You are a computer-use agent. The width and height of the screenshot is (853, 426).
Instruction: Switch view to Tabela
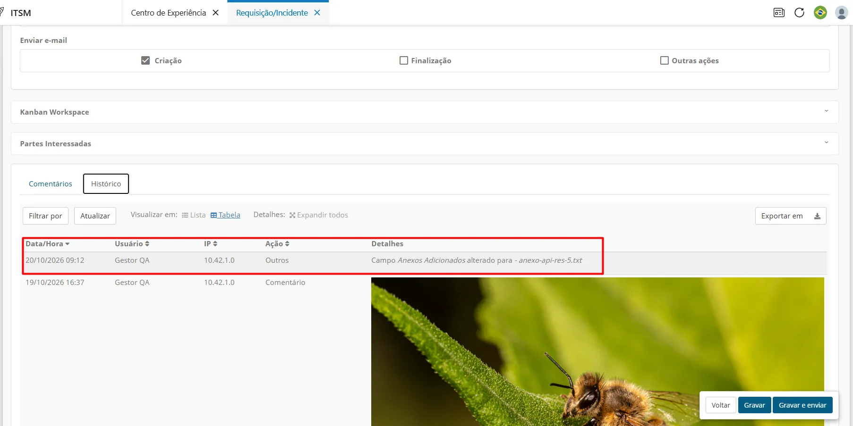point(225,215)
